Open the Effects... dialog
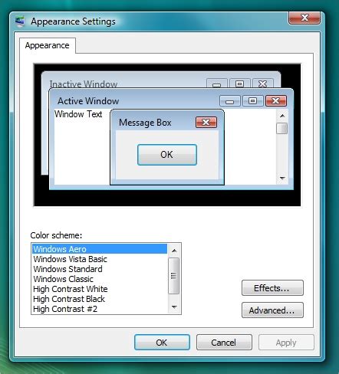This screenshot has height=374, width=339. coord(272,288)
